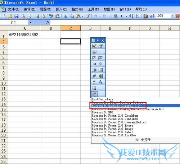180x164 pixels.
Task: Select the Combo Box control tool
Action: (x=100, y=70)
